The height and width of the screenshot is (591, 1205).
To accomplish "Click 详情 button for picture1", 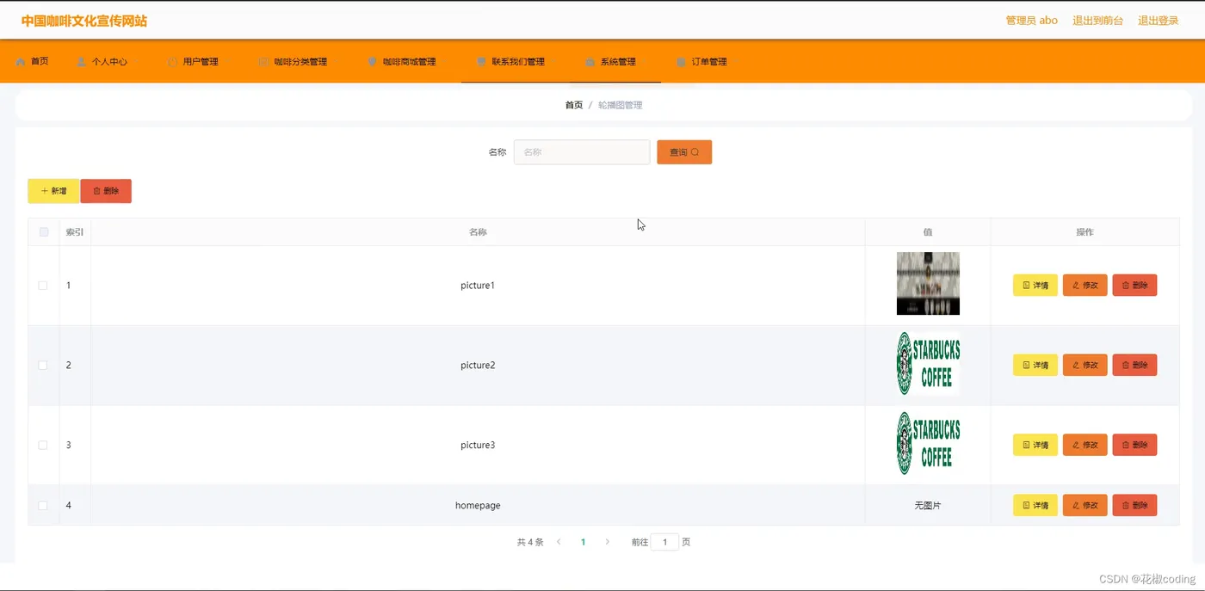I will [1035, 286].
